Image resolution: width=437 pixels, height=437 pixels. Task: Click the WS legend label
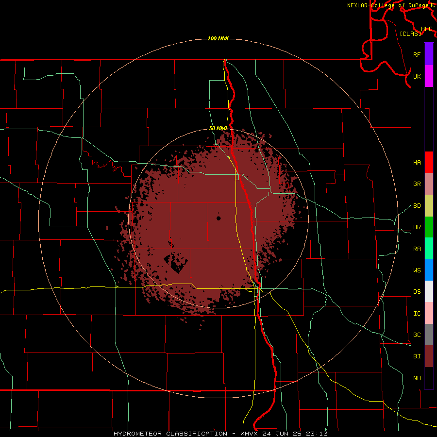tap(417, 270)
